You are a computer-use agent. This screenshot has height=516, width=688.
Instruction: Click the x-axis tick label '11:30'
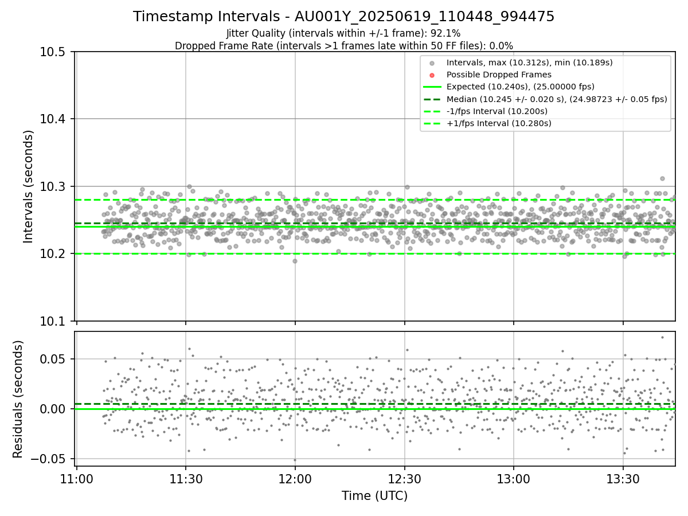186,479
